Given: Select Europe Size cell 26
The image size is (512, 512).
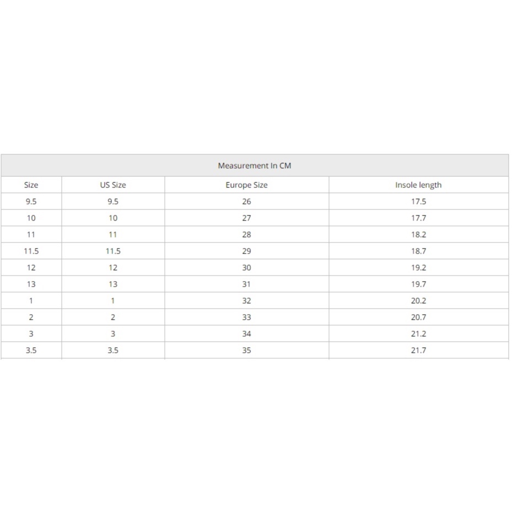Looking at the screenshot, I should [x=246, y=202].
